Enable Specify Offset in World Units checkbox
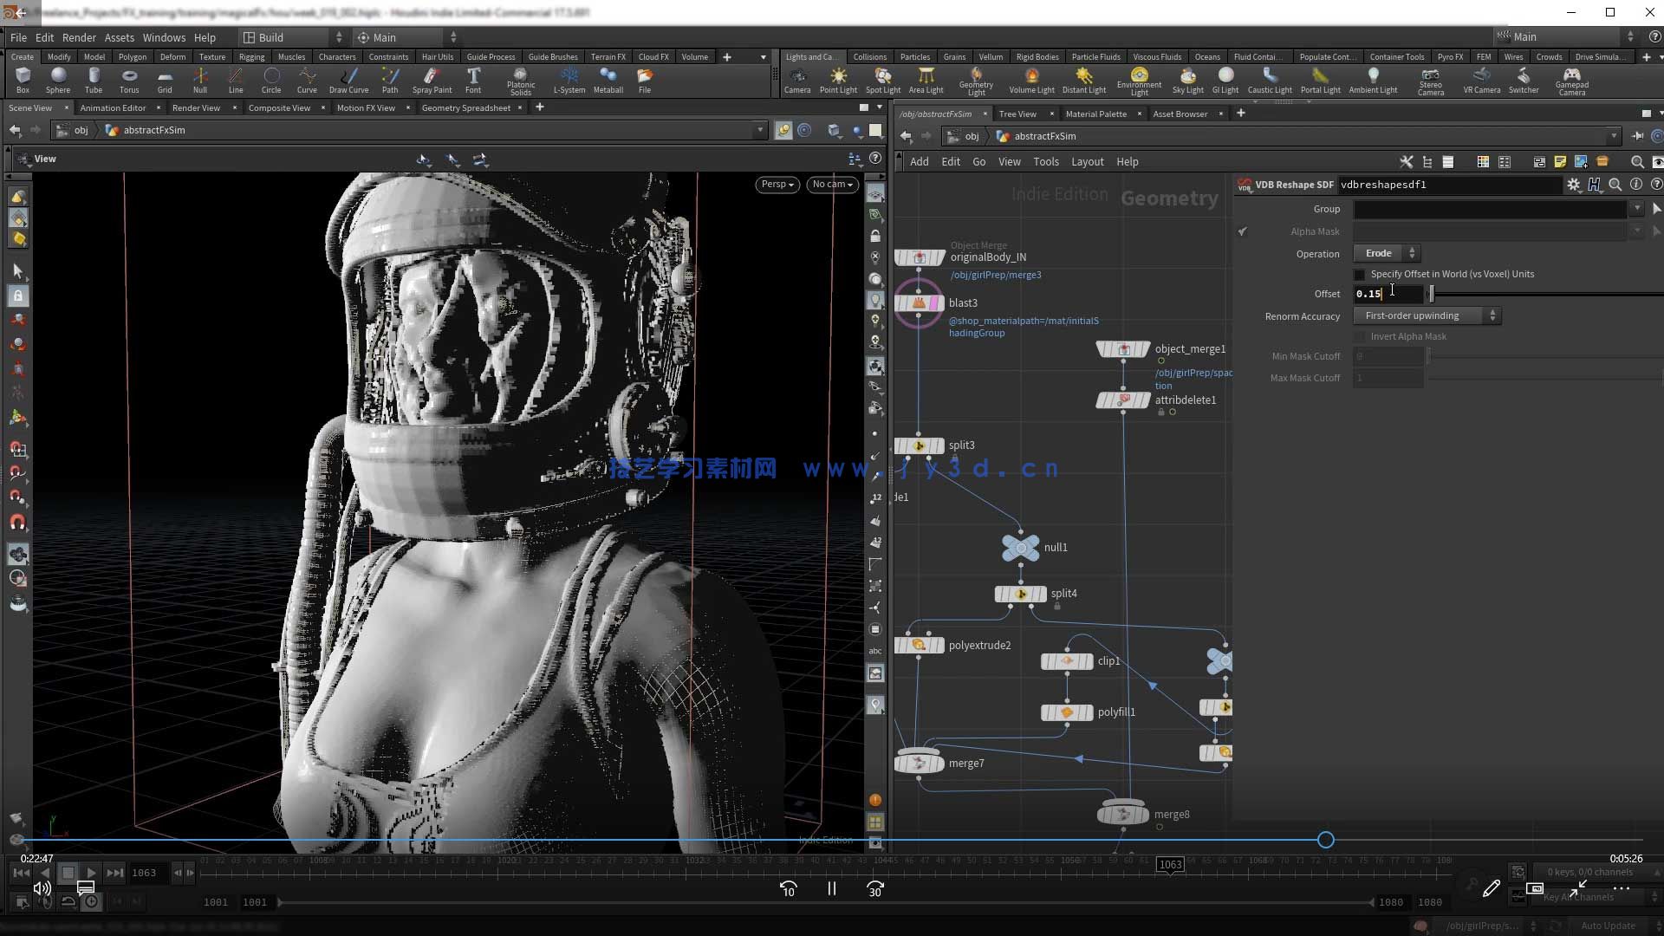The width and height of the screenshot is (1664, 936). tap(1360, 275)
